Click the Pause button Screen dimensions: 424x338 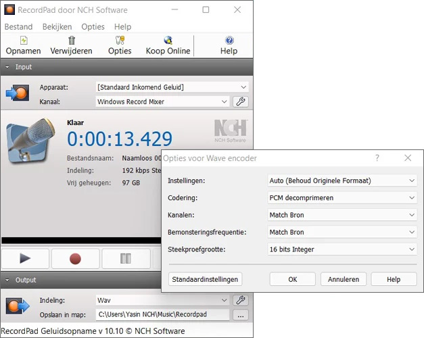[126, 258]
